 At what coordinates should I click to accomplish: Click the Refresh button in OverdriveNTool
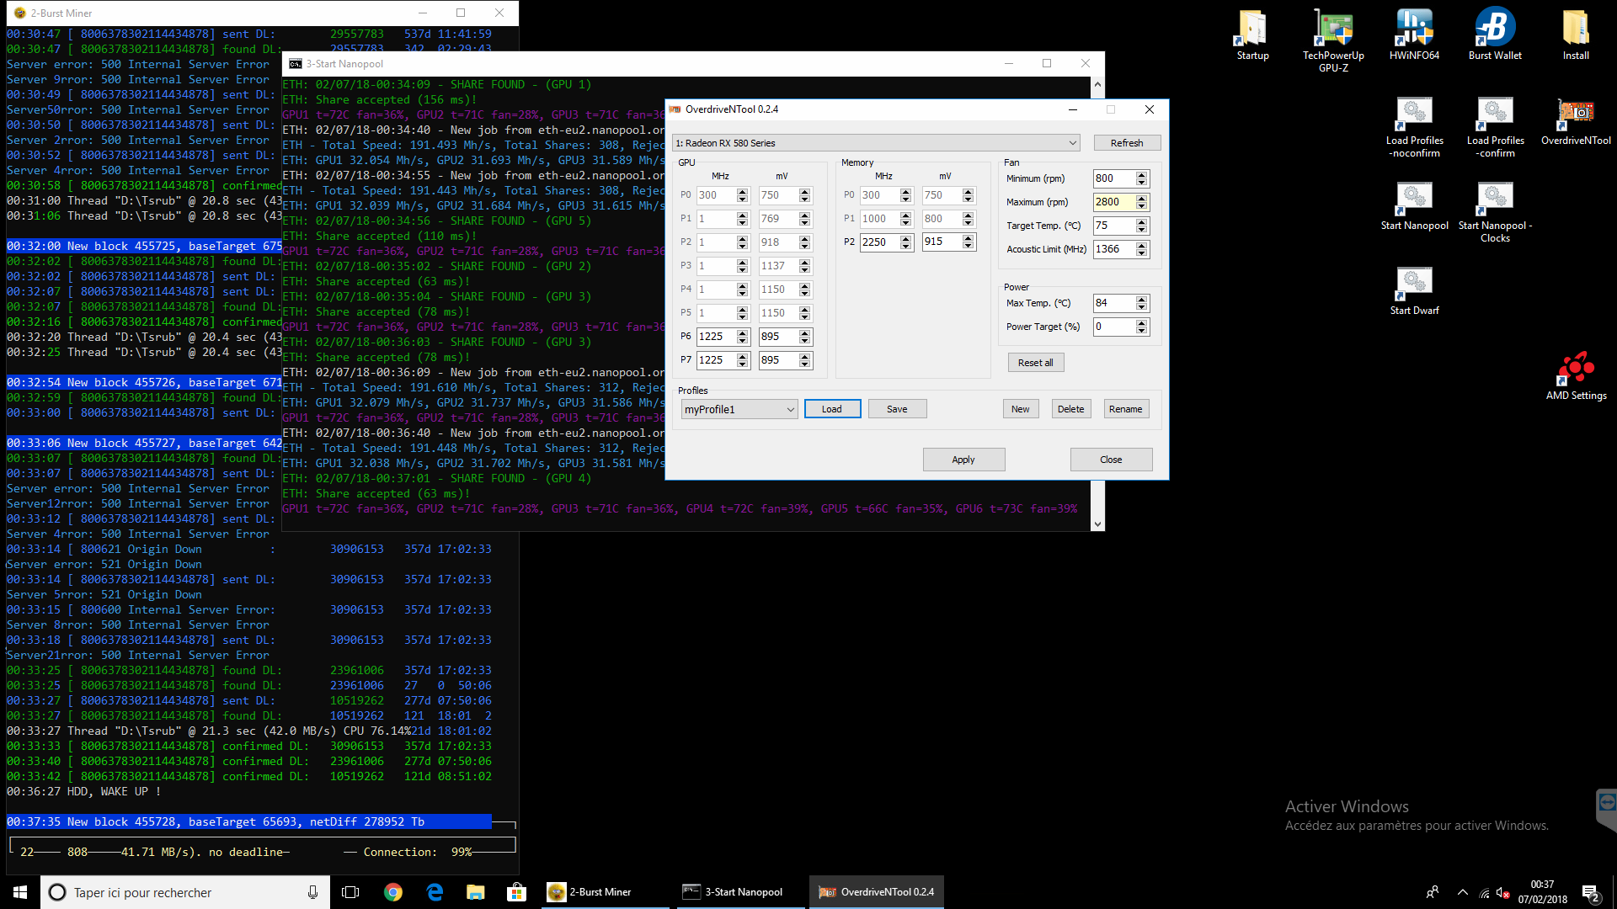(1127, 143)
